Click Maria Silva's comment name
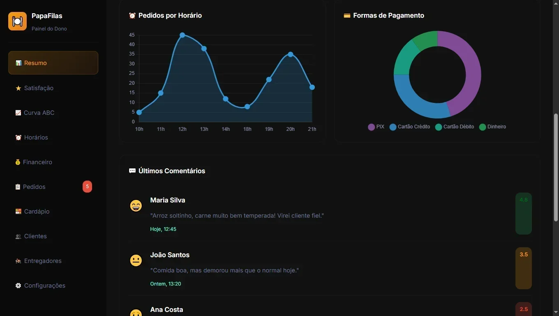This screenshot has width=559, height=316. click(168, 200)
